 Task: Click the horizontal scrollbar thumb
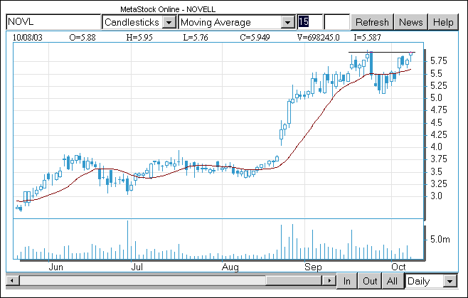point(294,280)
